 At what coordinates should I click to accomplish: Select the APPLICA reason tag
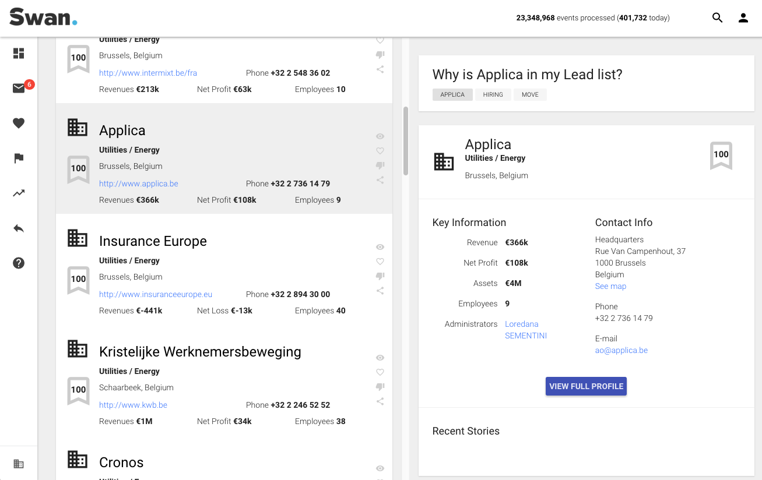(452, 94)
